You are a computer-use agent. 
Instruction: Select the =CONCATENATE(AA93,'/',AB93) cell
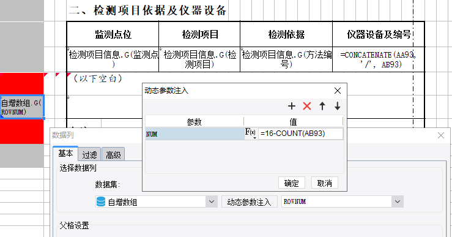[379, 59]
